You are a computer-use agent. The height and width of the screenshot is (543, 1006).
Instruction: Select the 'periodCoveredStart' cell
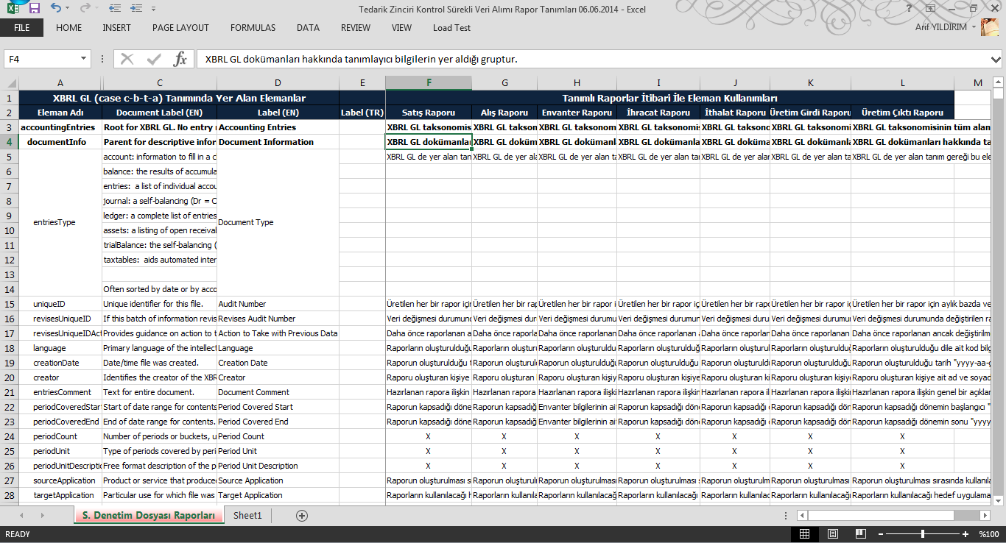point(60,407)
